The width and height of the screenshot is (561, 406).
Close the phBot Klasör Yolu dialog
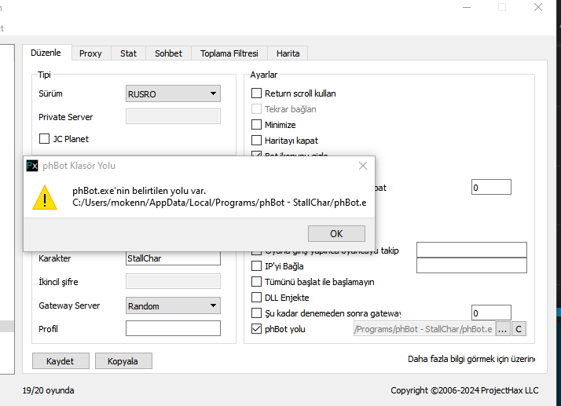tap(363, 166)
